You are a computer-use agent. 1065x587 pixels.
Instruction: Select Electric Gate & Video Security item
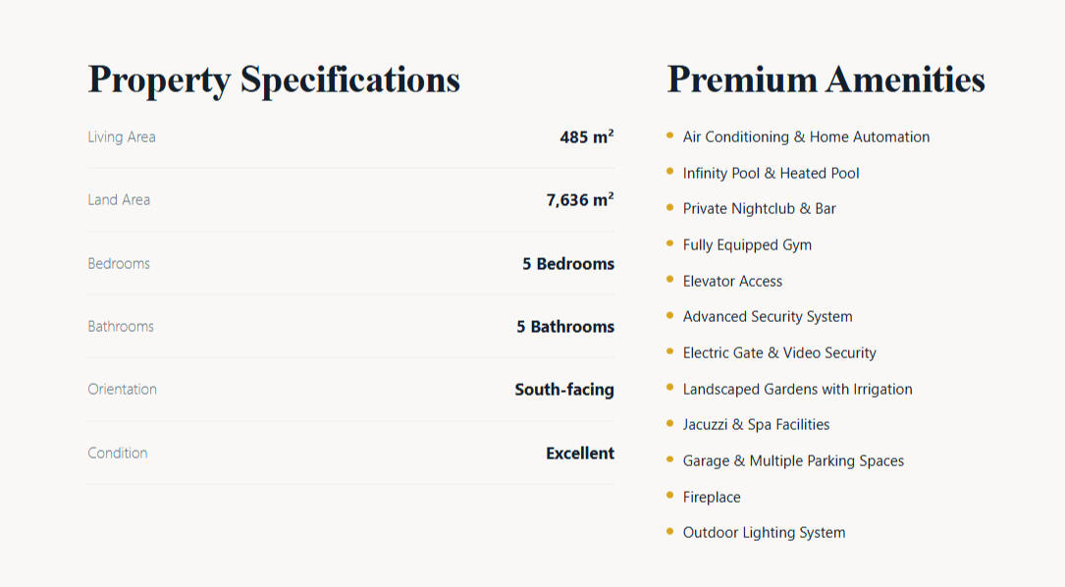[779, 353]
